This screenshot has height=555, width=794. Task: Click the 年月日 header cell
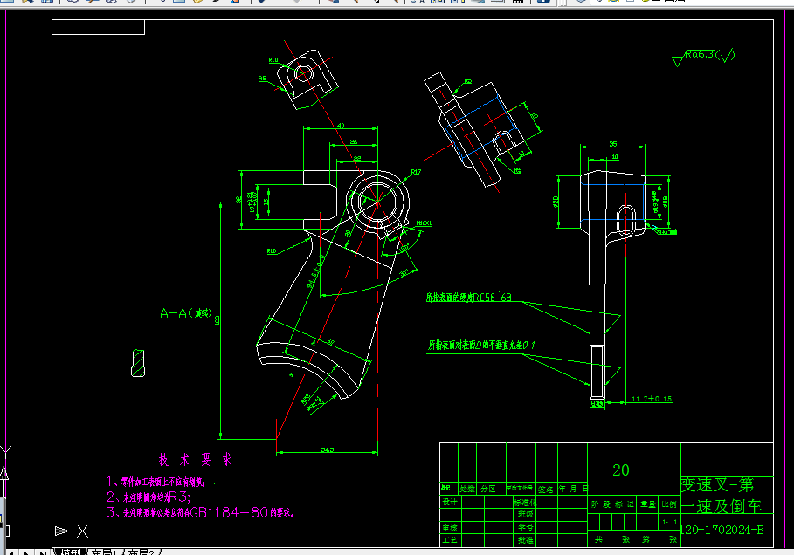[x=573, y=489]
